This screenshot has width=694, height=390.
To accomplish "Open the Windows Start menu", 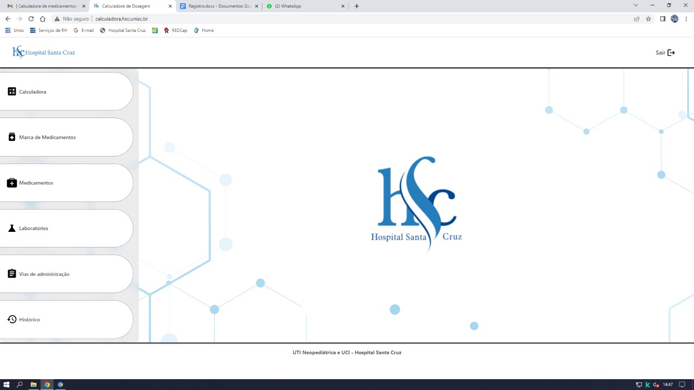I will click(x=7, y=385).
